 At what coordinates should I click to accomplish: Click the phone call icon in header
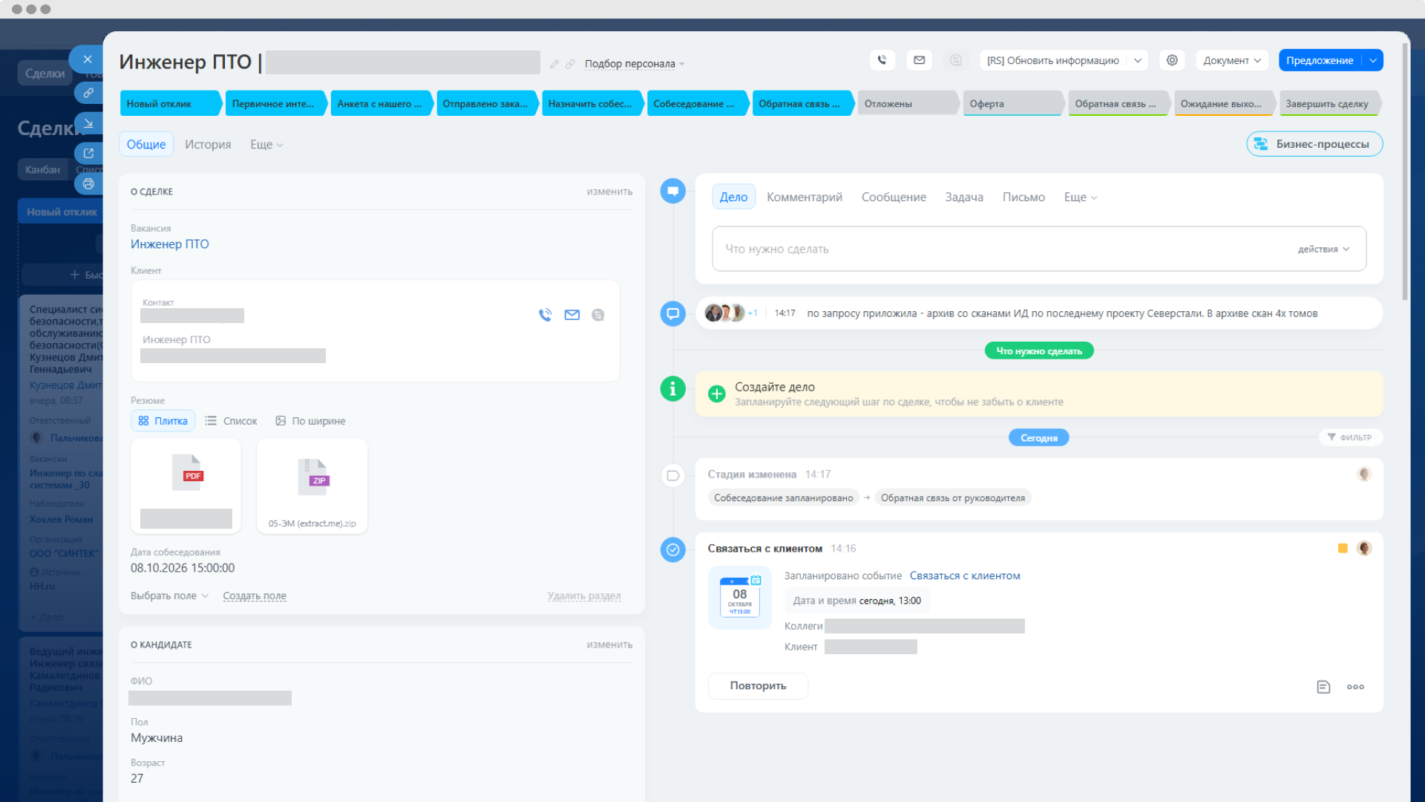click(x=882, y=60)
